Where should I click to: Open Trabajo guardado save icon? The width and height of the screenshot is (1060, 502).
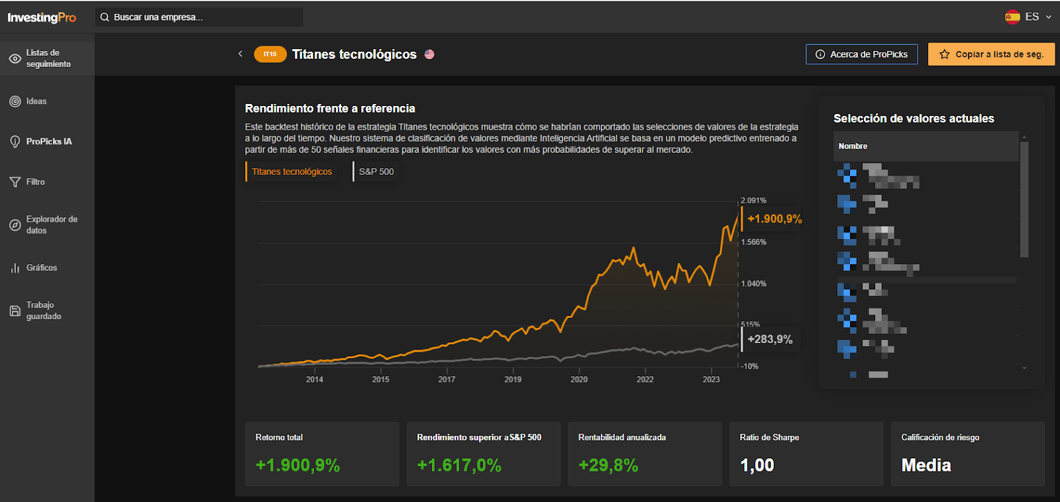[15, 311]
